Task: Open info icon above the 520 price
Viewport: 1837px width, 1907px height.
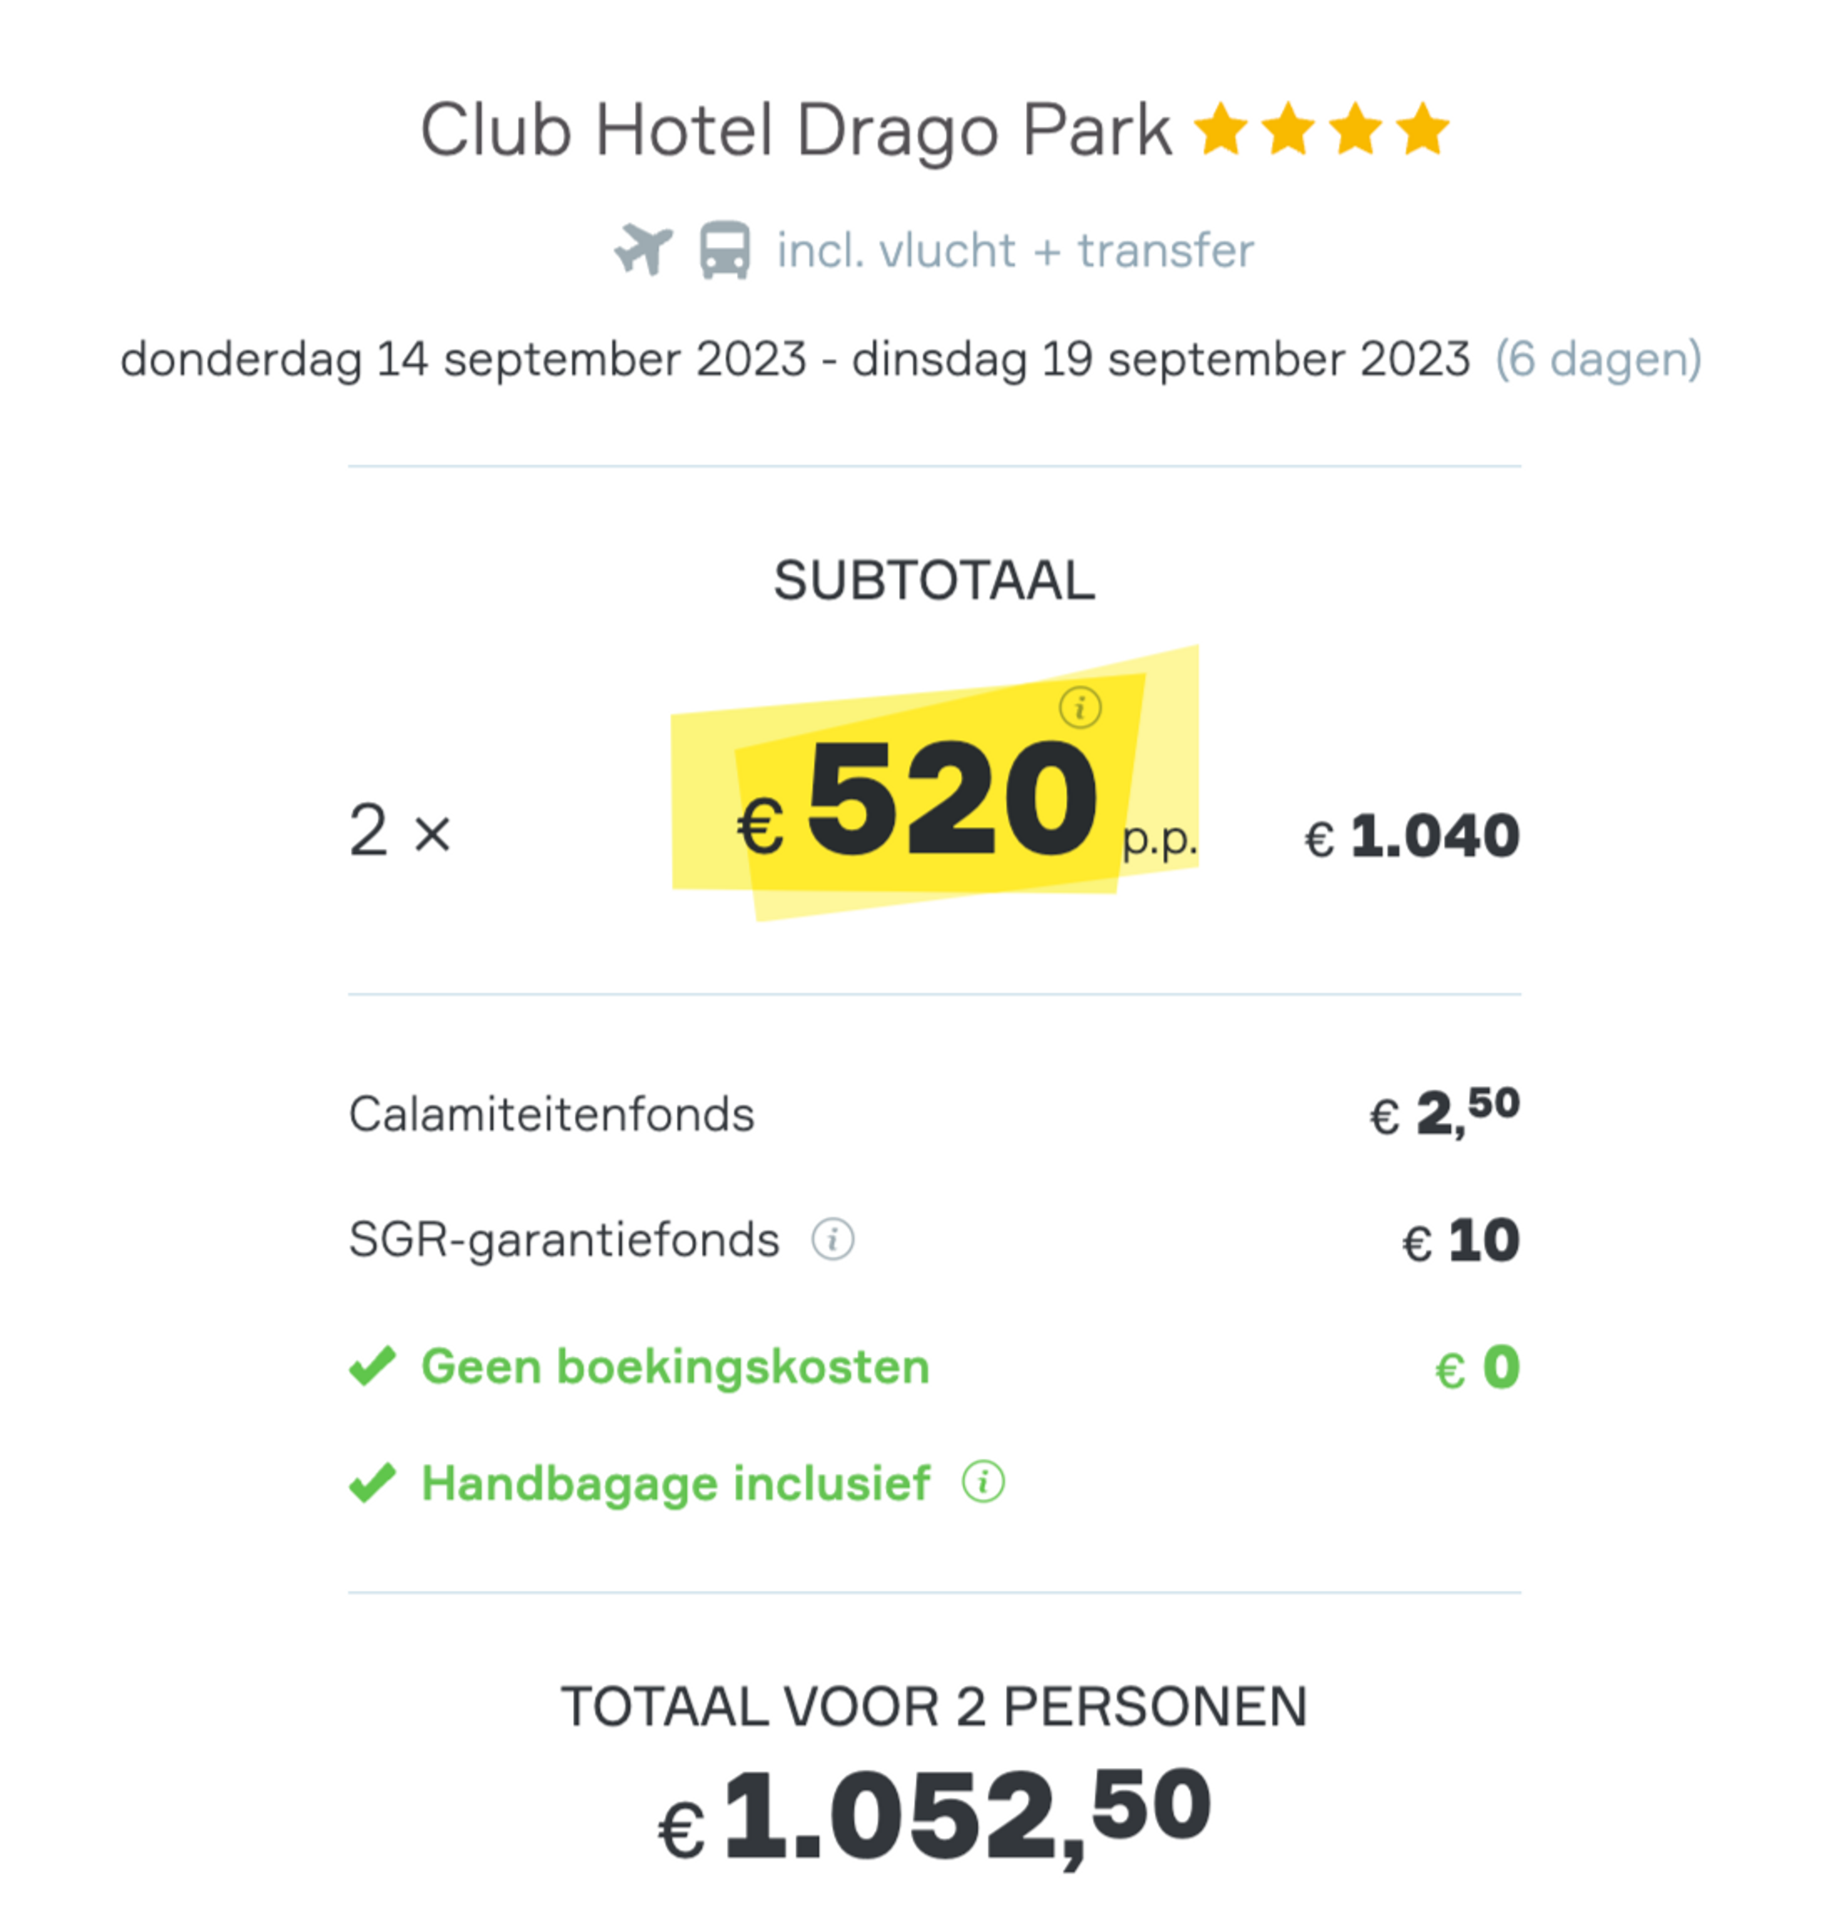Action: pyautogui.click(x=1080, y=707)
